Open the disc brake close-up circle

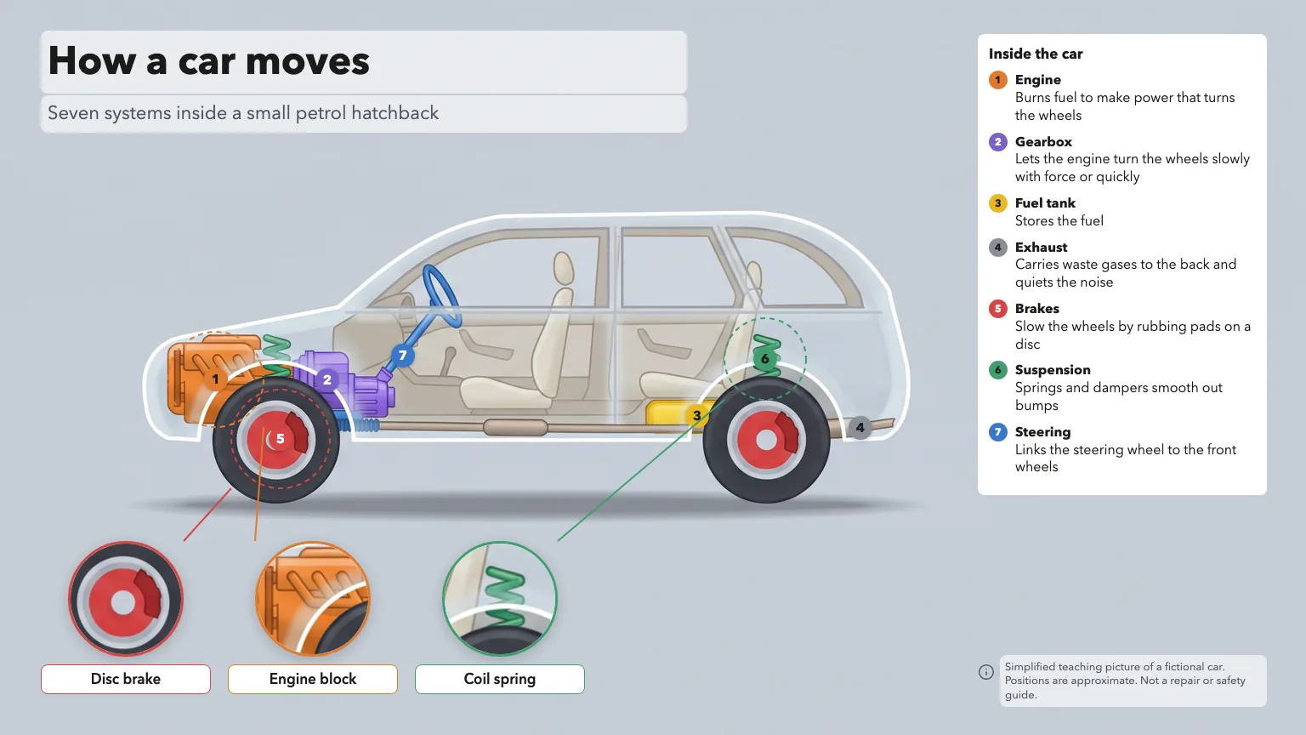(x=126, y=599)
